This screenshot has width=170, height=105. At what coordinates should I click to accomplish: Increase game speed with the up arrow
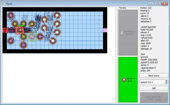167,81
